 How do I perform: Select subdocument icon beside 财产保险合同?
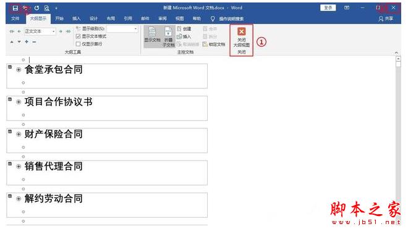(10, 131)
